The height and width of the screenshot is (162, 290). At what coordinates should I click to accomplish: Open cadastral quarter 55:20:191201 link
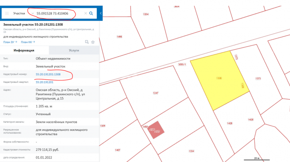[x=44, y=82]
